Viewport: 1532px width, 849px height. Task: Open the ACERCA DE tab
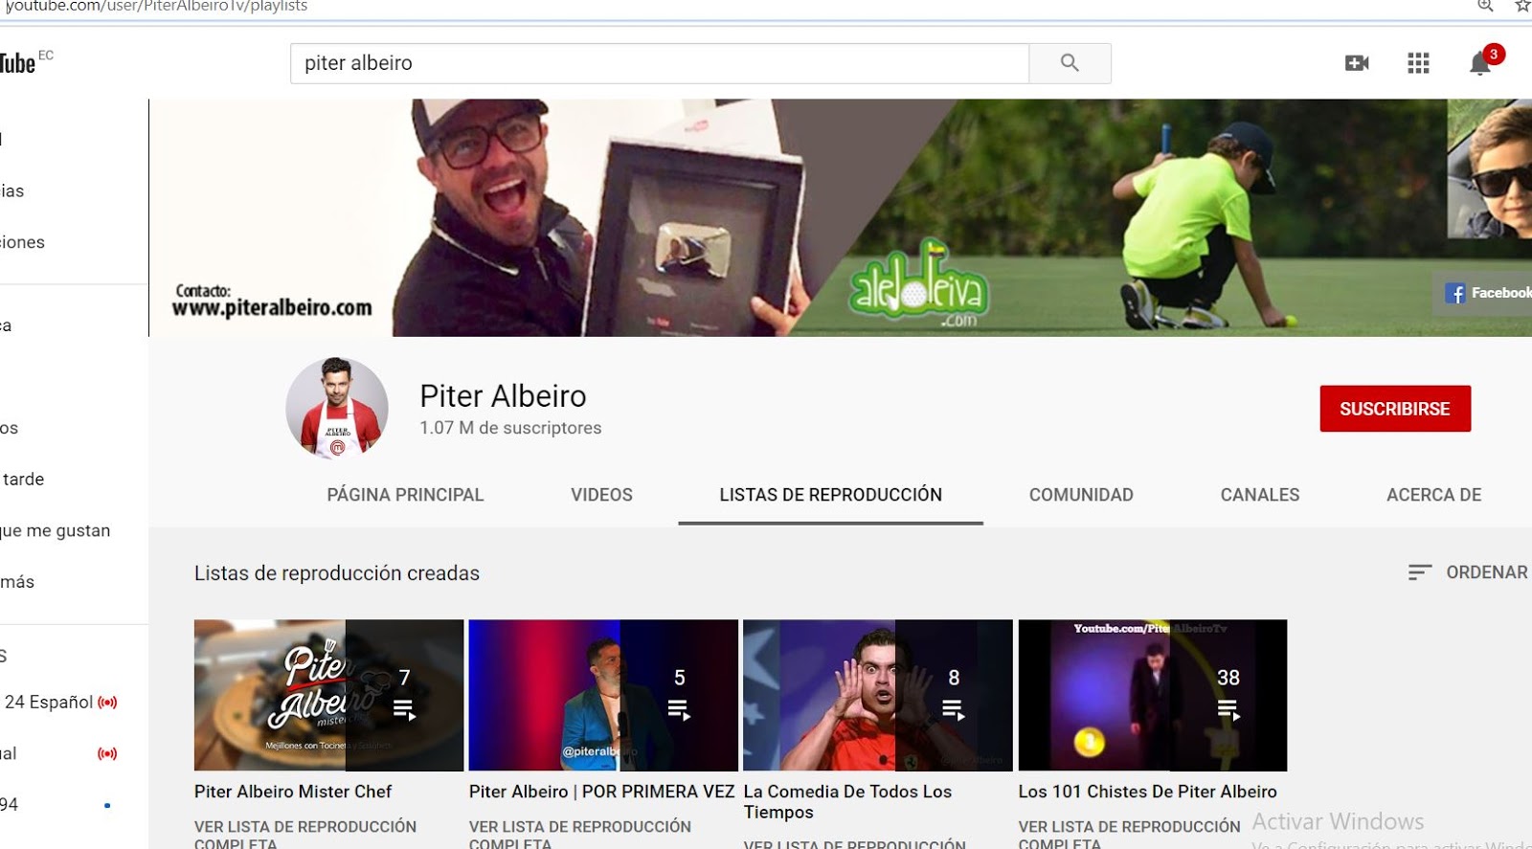click(1434, 495)
